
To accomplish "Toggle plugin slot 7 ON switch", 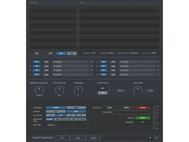I will [x=103, y=70].
